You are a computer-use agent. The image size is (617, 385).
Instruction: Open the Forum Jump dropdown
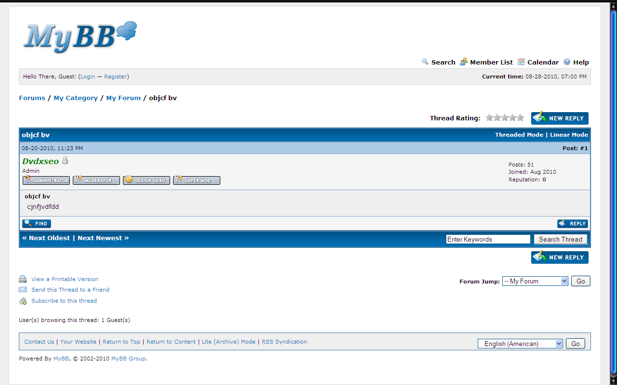pyautogui.click(x=535, y=281)
